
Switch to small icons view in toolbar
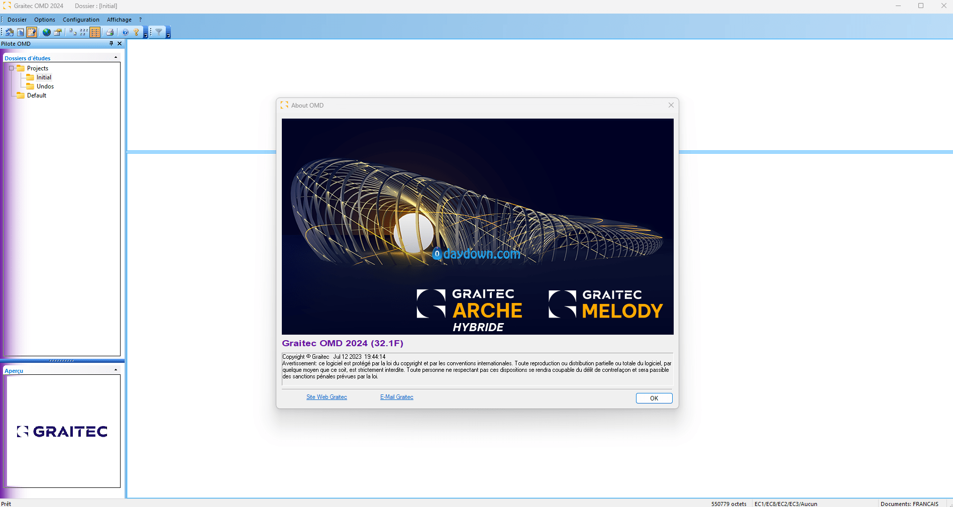[84, 32]
